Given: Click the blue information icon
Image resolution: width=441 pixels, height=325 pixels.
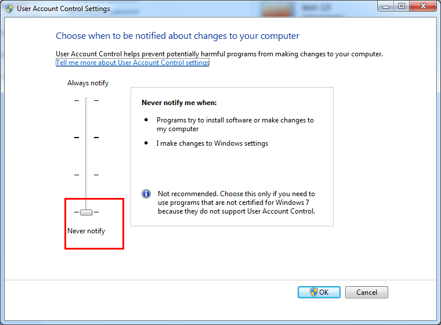Looking at the screenshot, I should point(146,194).
